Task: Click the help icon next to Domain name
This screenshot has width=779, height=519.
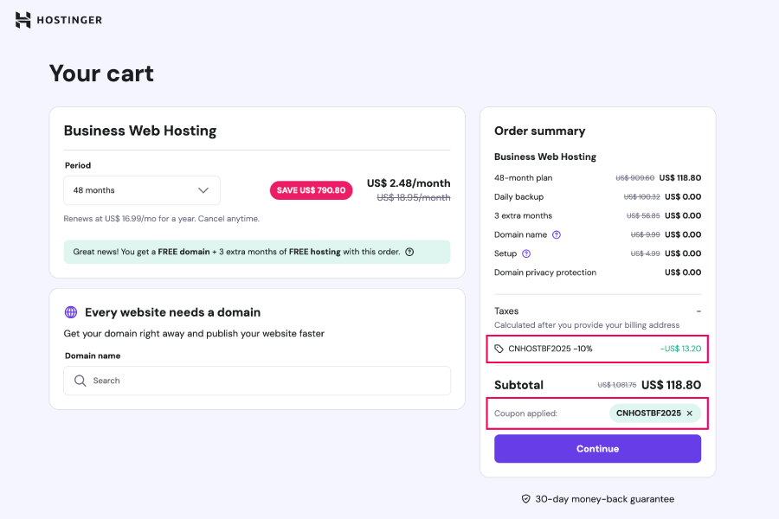Action: point(557,234)
